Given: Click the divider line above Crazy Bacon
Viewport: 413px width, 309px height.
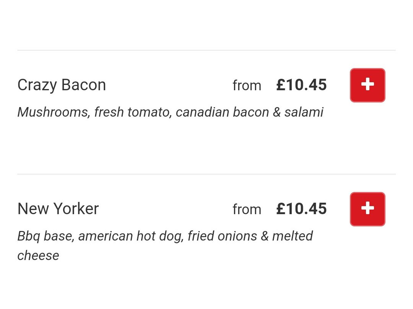Looking at the screenshot, I should [x=206, y=50].
